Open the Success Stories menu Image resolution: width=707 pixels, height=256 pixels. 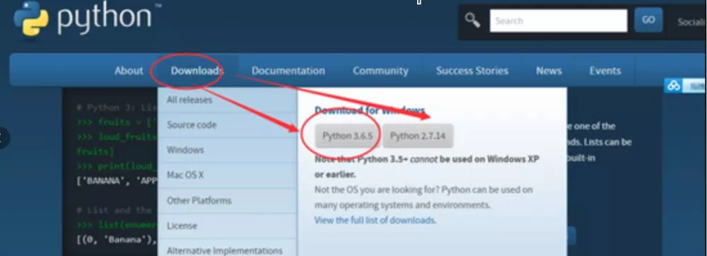[472, 71]
